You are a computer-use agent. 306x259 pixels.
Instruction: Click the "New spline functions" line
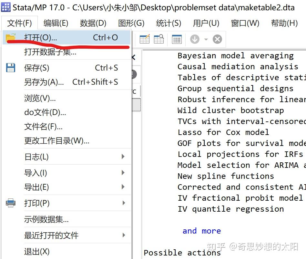point(226,176)
